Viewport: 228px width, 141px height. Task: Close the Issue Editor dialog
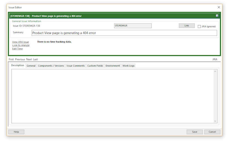(219, 7)
